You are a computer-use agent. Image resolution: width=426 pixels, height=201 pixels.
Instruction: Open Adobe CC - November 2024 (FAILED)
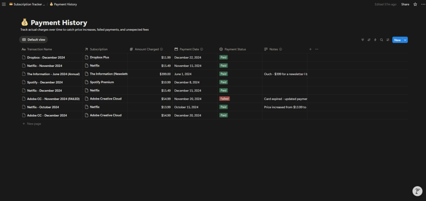tap(53, 99)
